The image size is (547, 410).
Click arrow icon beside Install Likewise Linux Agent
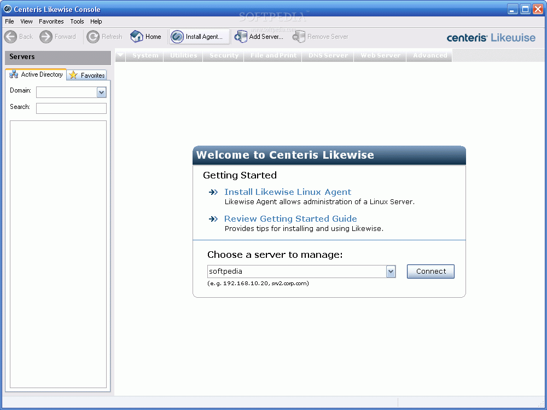(x=213, y=192)
